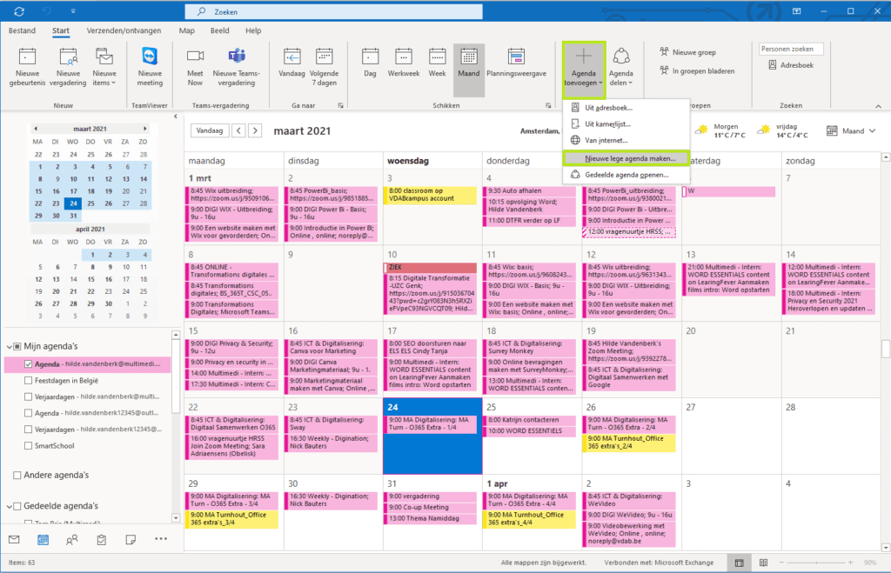Select Nieuwe lege agenda maken...
This screenshot has width=891, height=573.
click(x=626, y=158)
